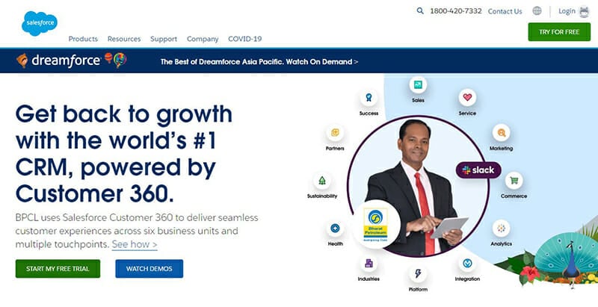Open the Products menu
598x307 pixels.
click(x=83, y=39)
